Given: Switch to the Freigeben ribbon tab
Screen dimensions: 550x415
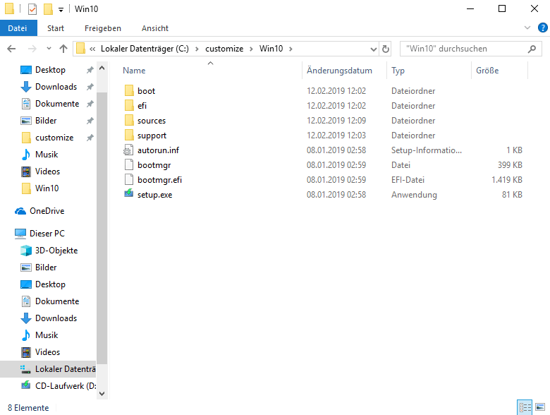Looking at the screenshot, I should point(103,28).
